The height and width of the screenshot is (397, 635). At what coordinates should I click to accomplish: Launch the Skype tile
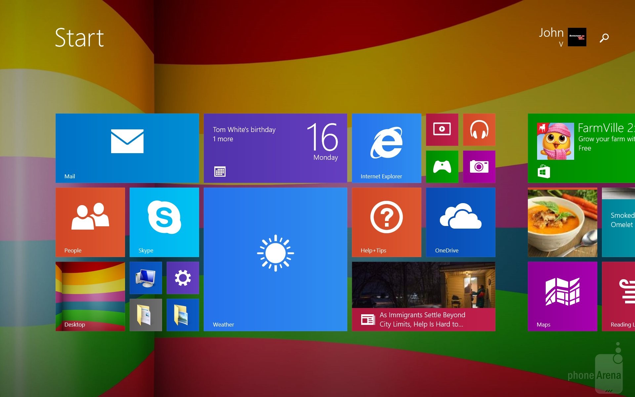(x=164, y=222)
